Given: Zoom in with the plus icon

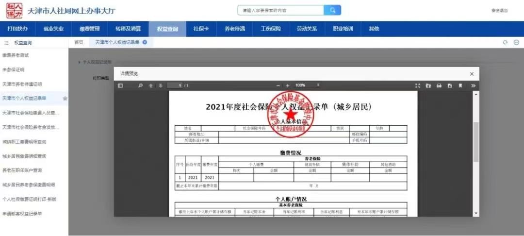Looking at the screenshot, I should pos(288,85).
